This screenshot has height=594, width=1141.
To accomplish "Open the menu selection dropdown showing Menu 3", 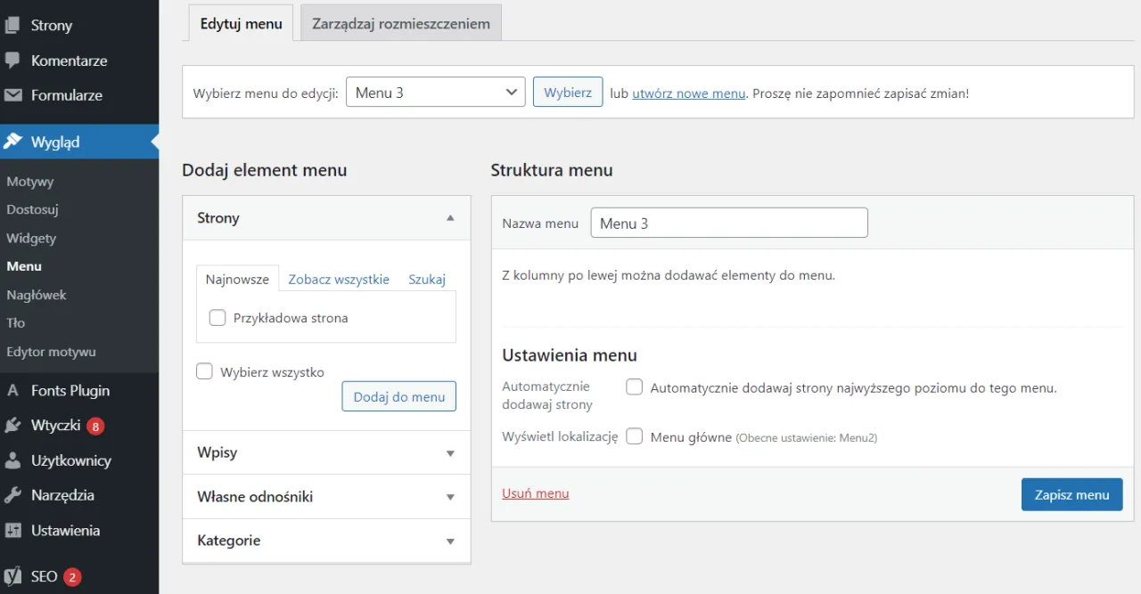I will [x=435, y=92].
